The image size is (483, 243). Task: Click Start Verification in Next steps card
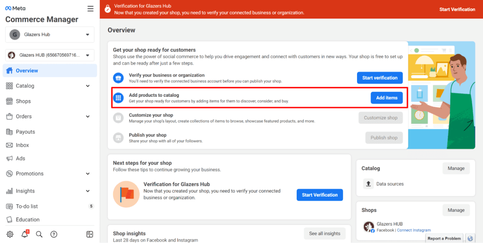tap(320, 195)
